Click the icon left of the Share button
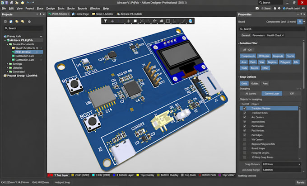307x186 pixels. pos(257,9)
